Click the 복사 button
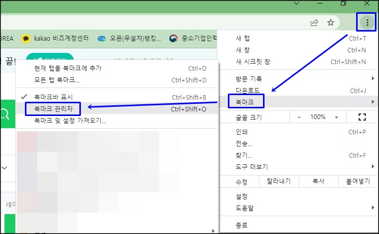The height and width of the screenshot is (234, 379). coord(318,181)
